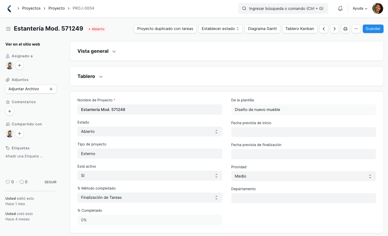Click Fecha prevista de inicio field
Image resolution: width=388 pixels, height=236 pixels.
pos(303,132)
